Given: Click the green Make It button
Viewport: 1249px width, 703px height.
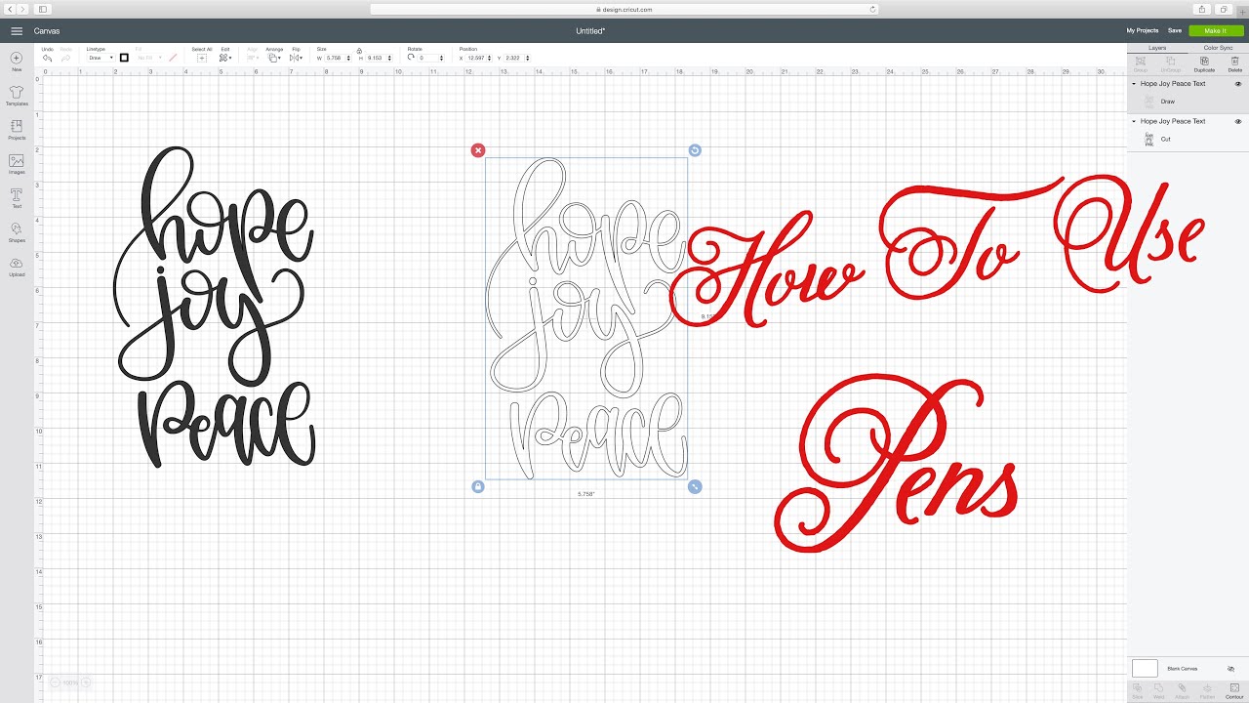Looking at the screenshot, I should (x=1216, y=31).
